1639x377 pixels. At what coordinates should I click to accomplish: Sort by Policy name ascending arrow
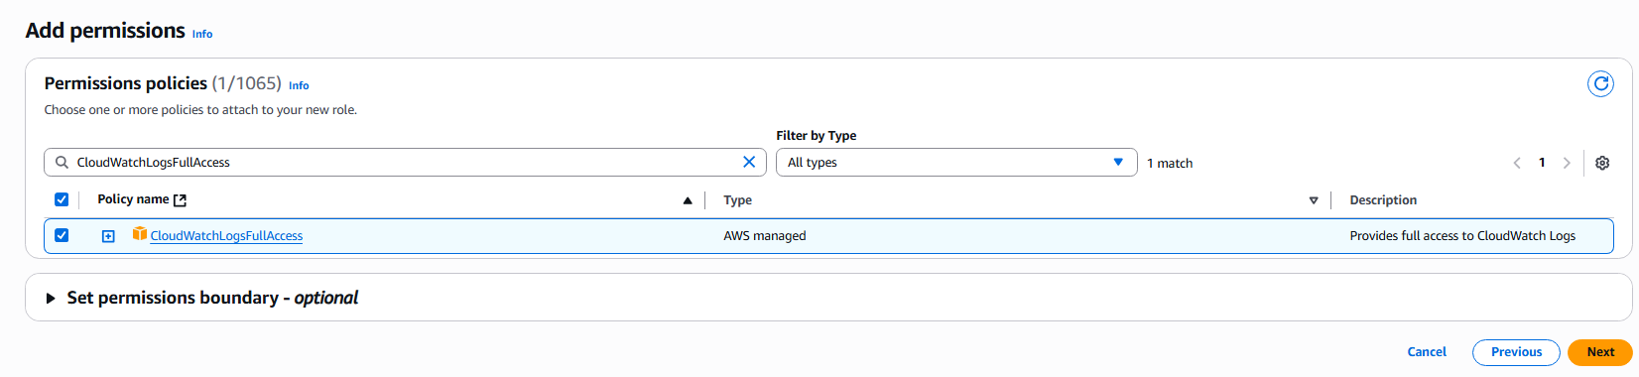pos(688,200)
